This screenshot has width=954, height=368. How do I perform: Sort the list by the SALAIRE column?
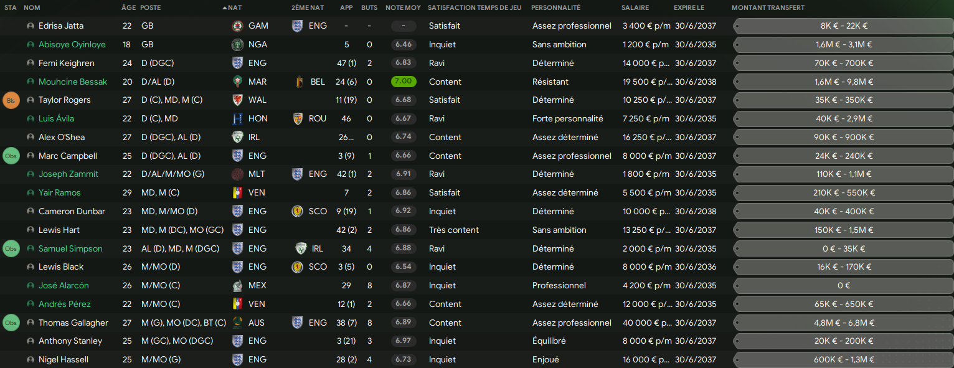[635, 8]
